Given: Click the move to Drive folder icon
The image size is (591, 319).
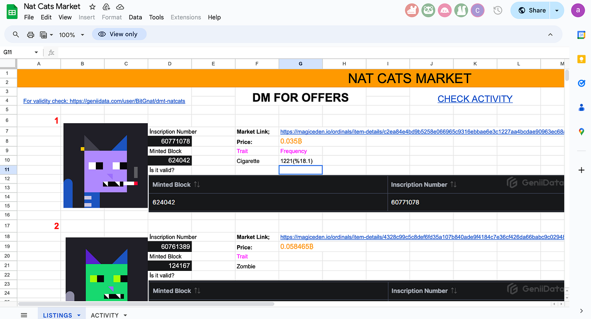Looking at the screenshot, I should tap(106, 7).
